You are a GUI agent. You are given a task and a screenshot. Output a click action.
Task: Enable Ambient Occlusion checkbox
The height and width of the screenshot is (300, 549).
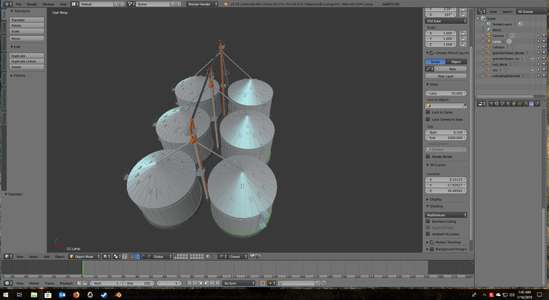428,234
